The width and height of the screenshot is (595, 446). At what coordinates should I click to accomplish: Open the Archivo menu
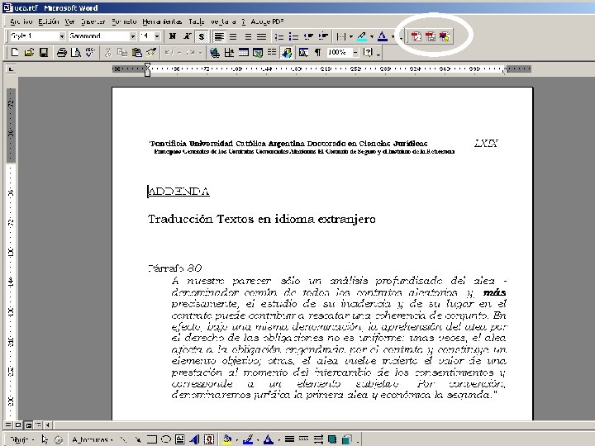pyautogui.click(x=21, y=21)
